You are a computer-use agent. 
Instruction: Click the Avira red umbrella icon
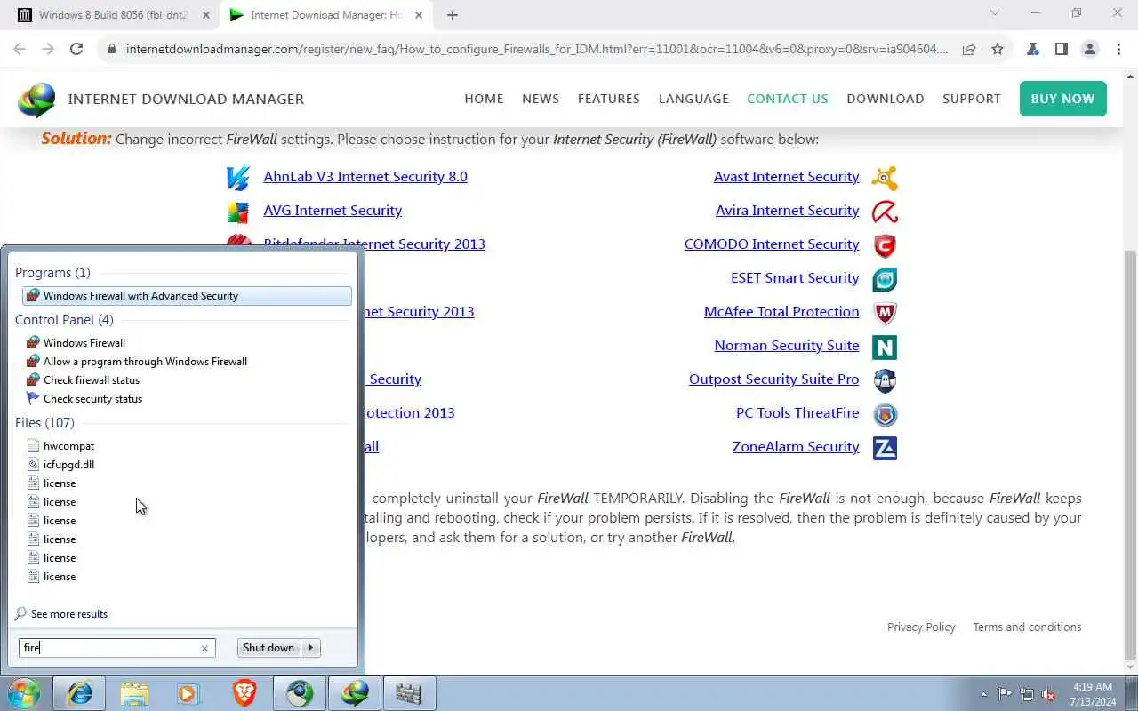(885, 212)
